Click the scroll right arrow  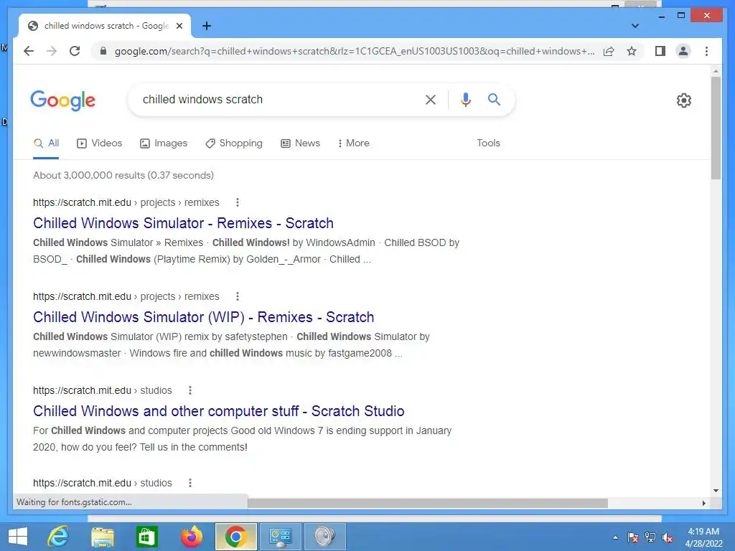tap(703, 503)
